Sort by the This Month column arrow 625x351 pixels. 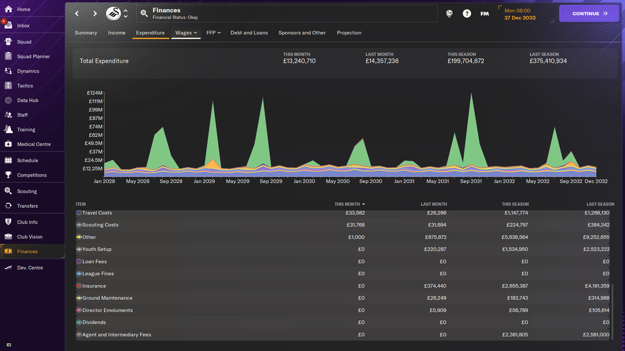[x=364, y=204]
